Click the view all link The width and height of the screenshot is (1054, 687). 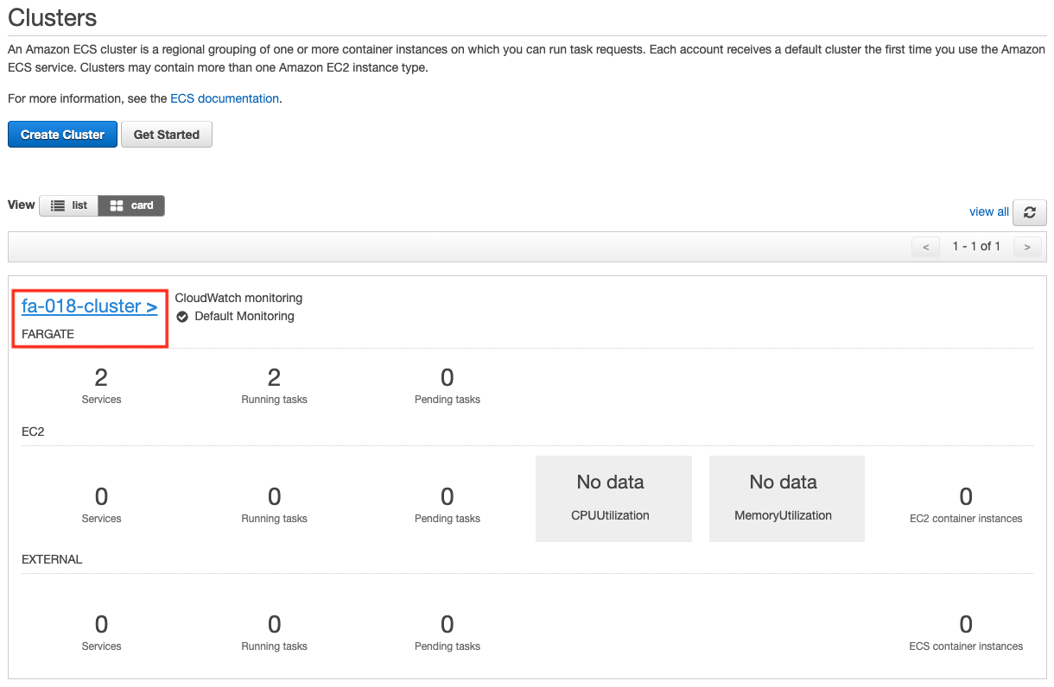(988, 211)
